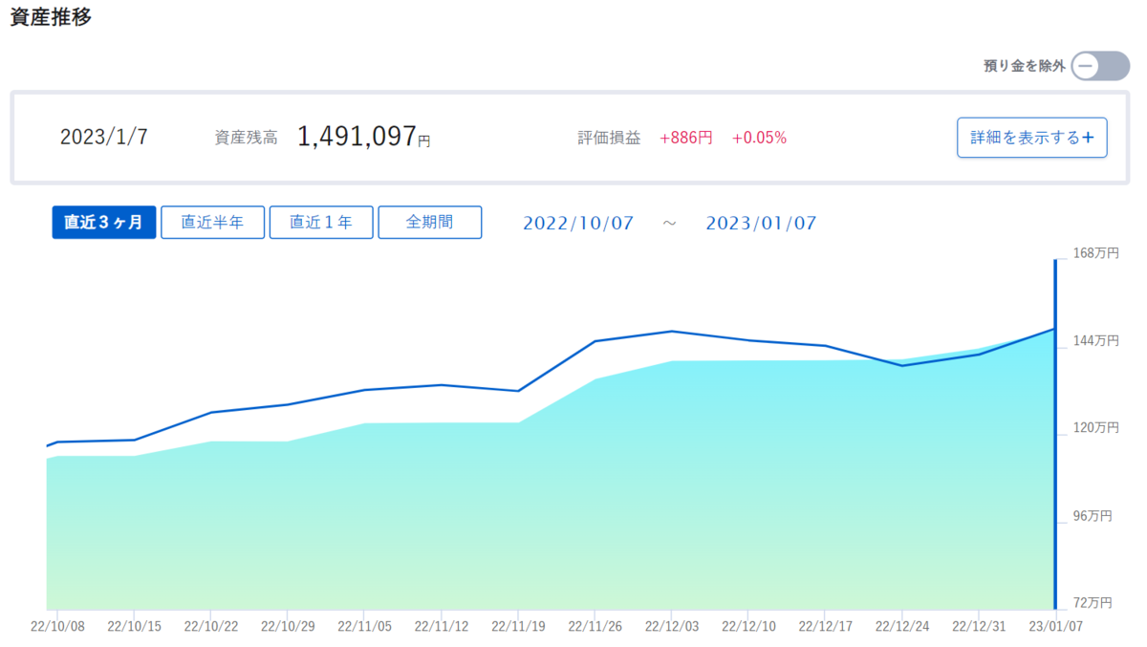Viewport: 1147px width, 647px height.
Task: Click the 22/10/08 x-axis date label
Action: pyautogui.click(x=57, y=626)
